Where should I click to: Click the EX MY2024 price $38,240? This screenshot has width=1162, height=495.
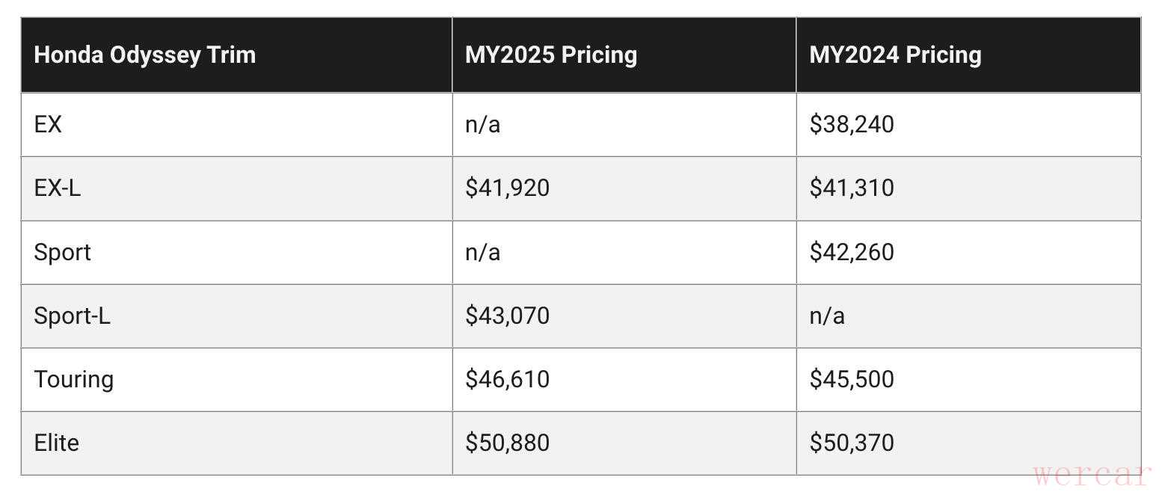(x=852, y=124)
